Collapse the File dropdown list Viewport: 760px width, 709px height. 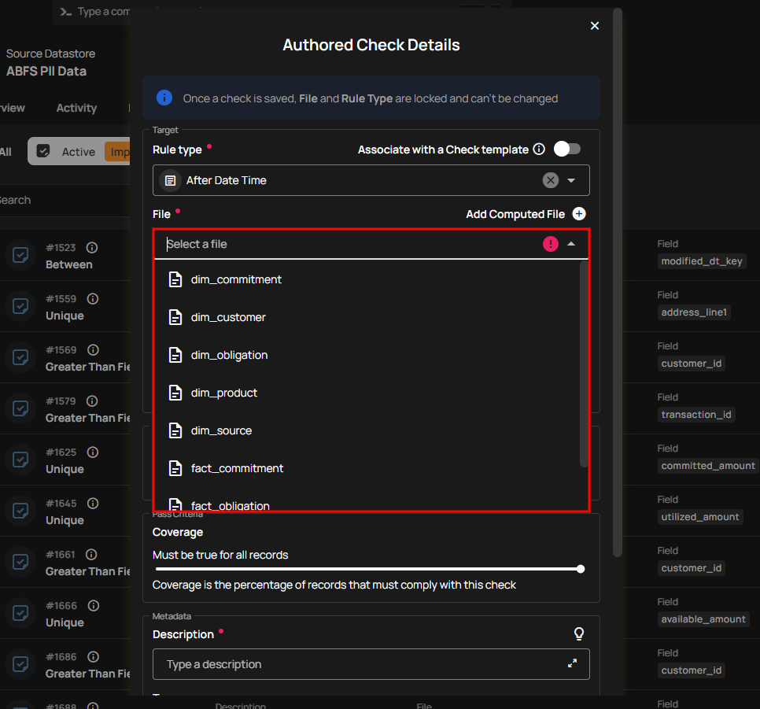(x=571, y=244)
